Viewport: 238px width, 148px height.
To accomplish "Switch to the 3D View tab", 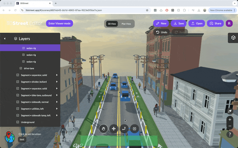I will tap(112, 24).
